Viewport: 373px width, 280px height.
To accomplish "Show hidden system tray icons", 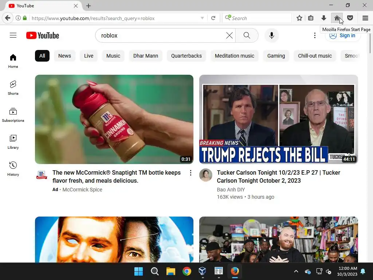I will click(x=296, y=271).
